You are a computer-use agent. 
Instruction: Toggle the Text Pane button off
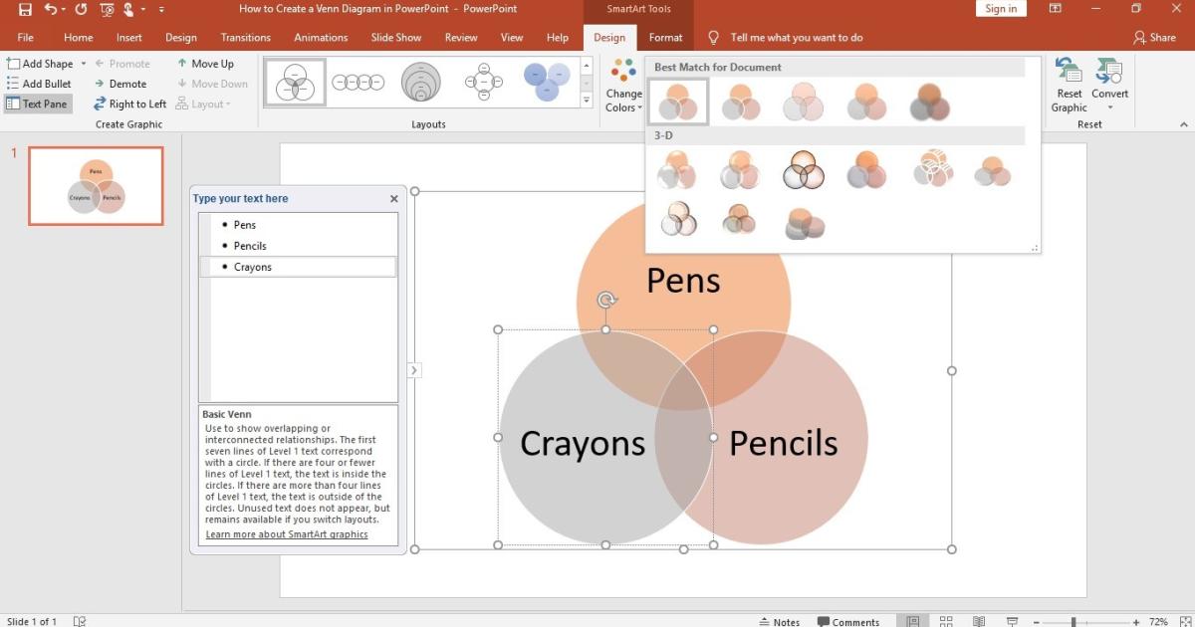pos(38,104)
